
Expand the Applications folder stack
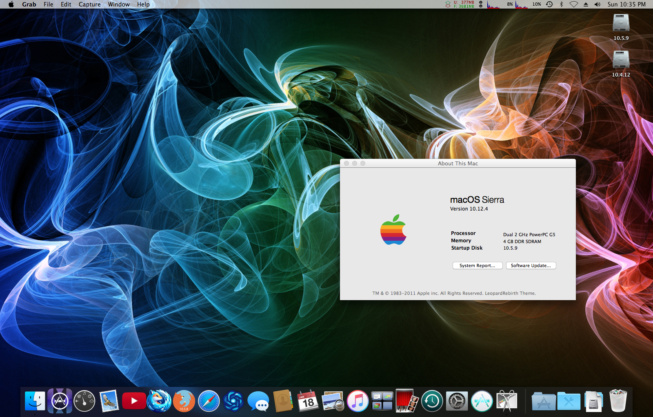[544, 402]
